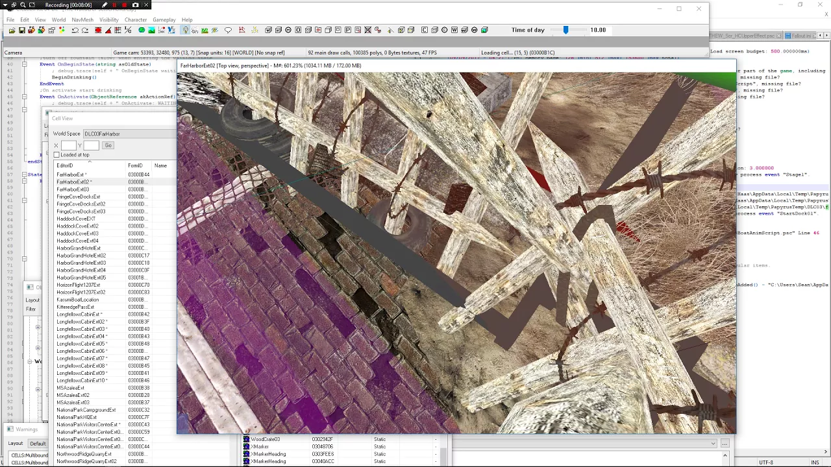Screen dimensions: 831x467
Task: Click the green globe world icon
Action: click(142, 30)
